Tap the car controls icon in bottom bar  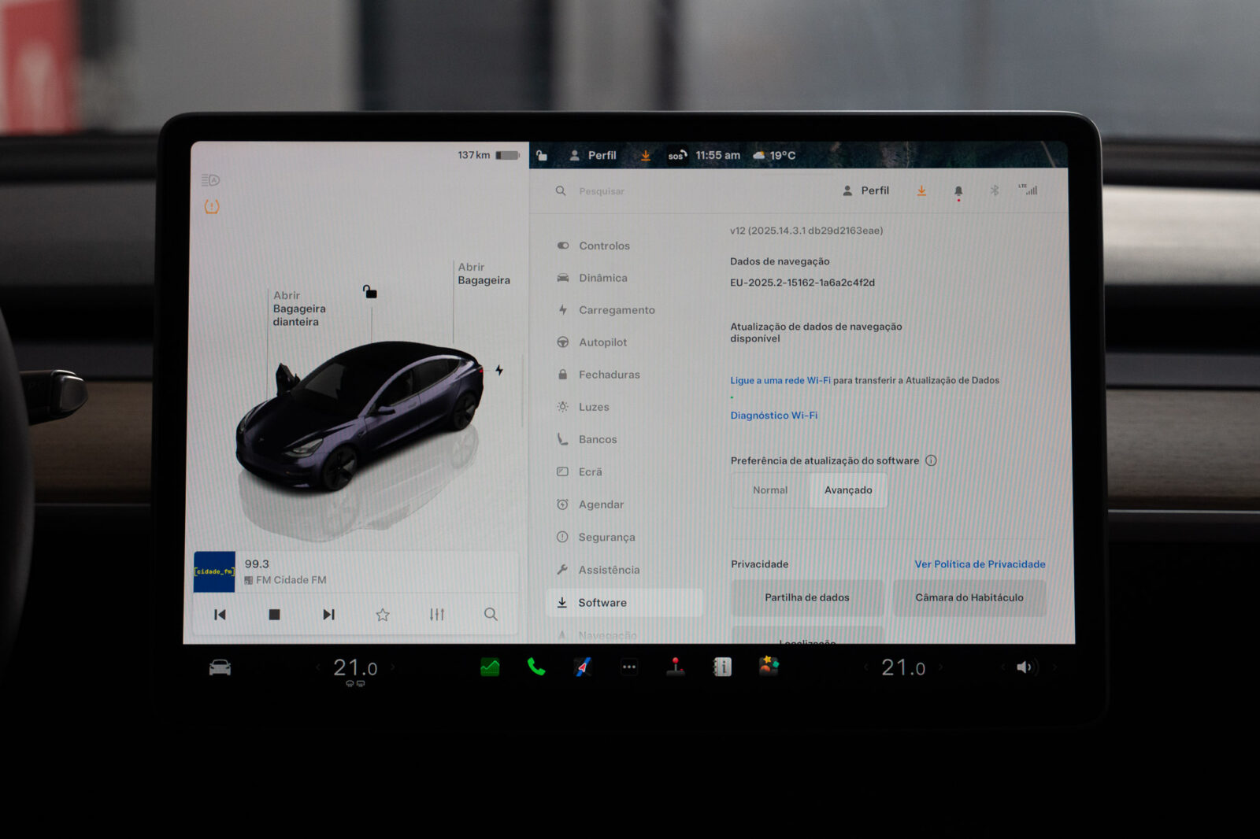click(220, 668)
